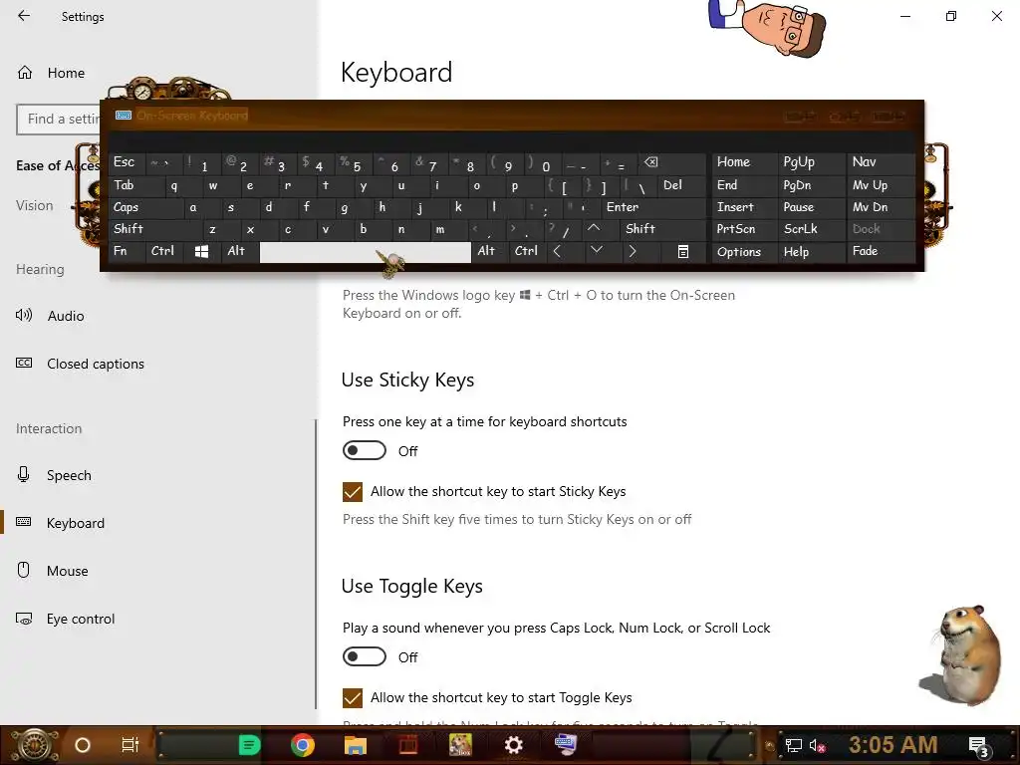Toggle the right Shift key on On-Screen Keyboard
This screenshot has height=765, width=1020.
pyautogui.click(x=663, y=229)
